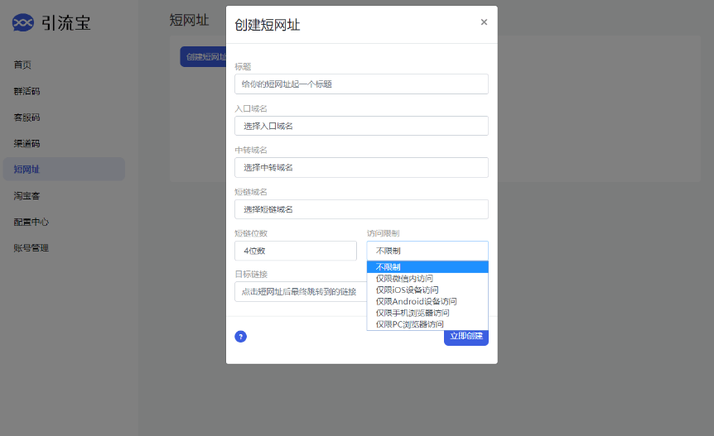The width and height of the screenshot is (714, 436).
Task: Open 渠道码 in the sidebar
Action: [x=27, y=144]
